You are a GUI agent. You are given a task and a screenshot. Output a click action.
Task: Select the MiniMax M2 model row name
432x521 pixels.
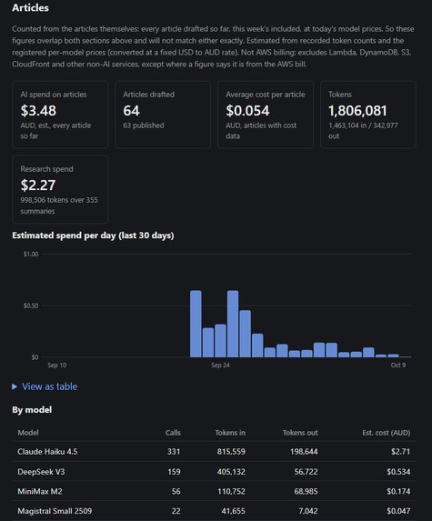[x=40, y=491]
